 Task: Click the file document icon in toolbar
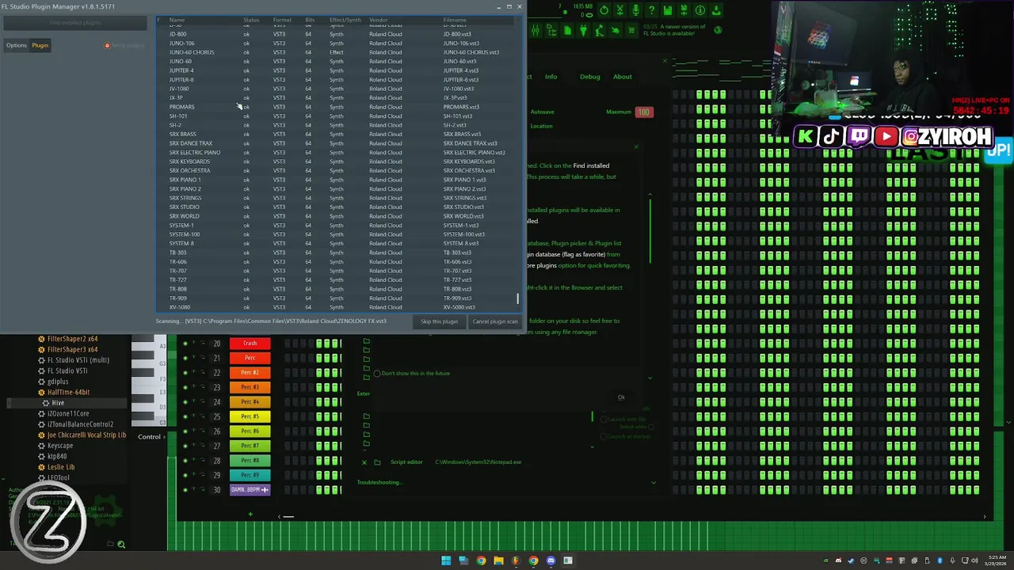coord(567,30)
